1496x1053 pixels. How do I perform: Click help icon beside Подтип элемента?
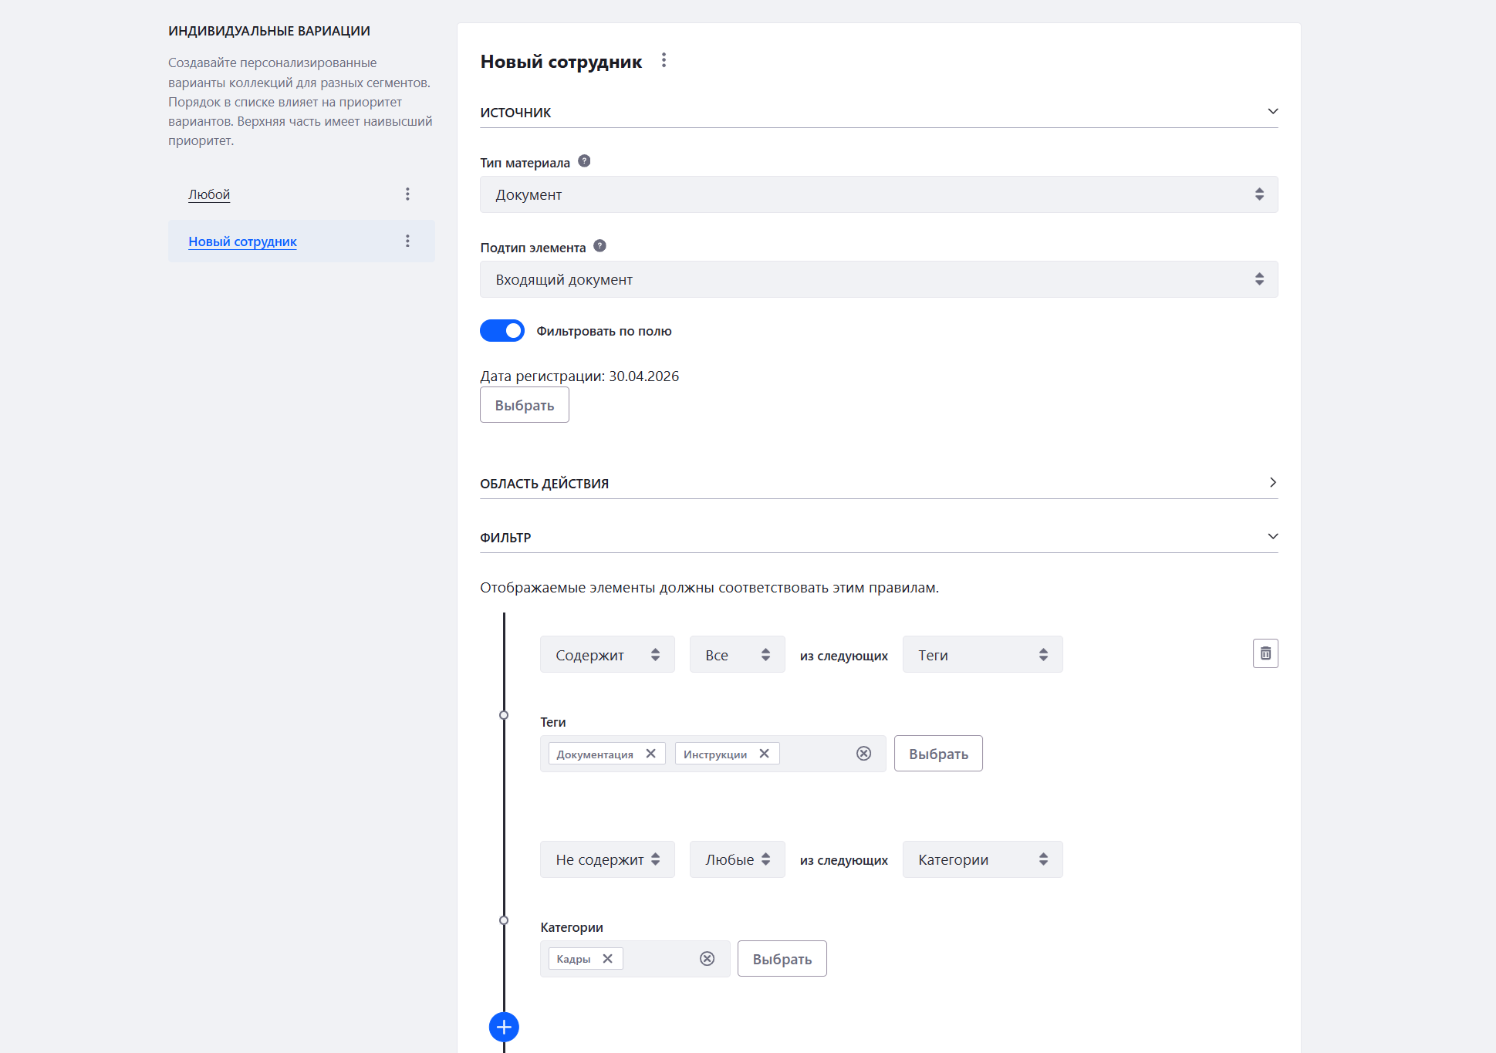tap(599, 246)
